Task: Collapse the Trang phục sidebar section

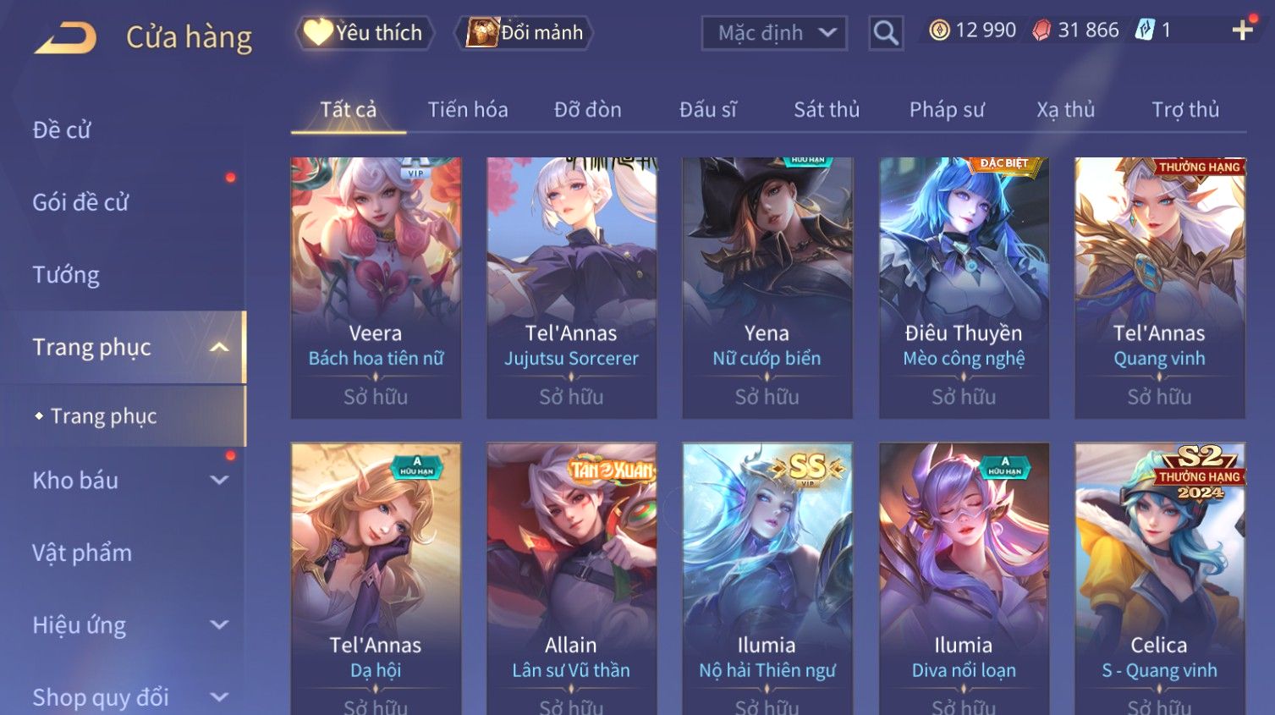Action: (218, 347)
